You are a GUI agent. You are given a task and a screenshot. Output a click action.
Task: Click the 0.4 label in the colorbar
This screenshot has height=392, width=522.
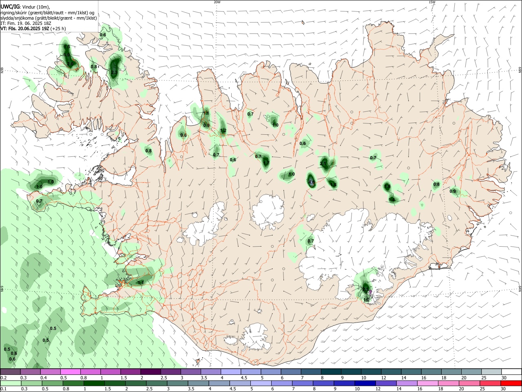(43, 378)
